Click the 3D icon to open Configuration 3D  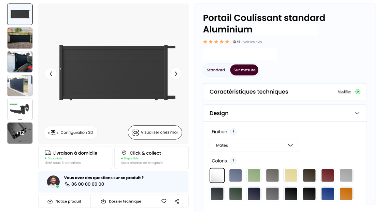[x=53, y=132]
